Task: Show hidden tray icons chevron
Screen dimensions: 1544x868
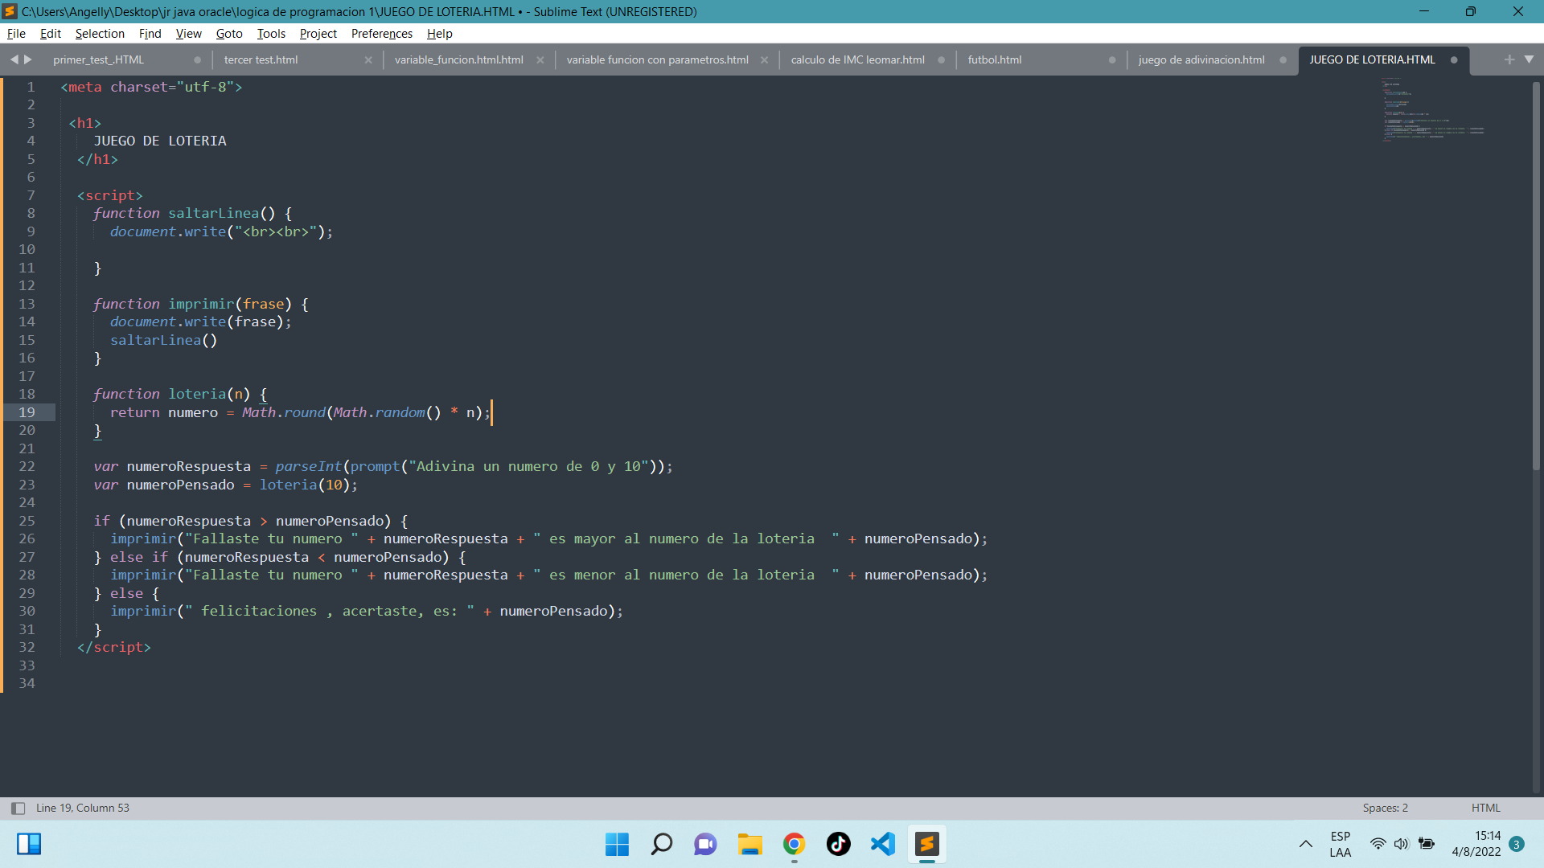Action: pyautogui.click(x=1305, y=844)
